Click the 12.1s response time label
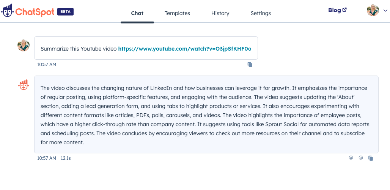 pos(66,158)
